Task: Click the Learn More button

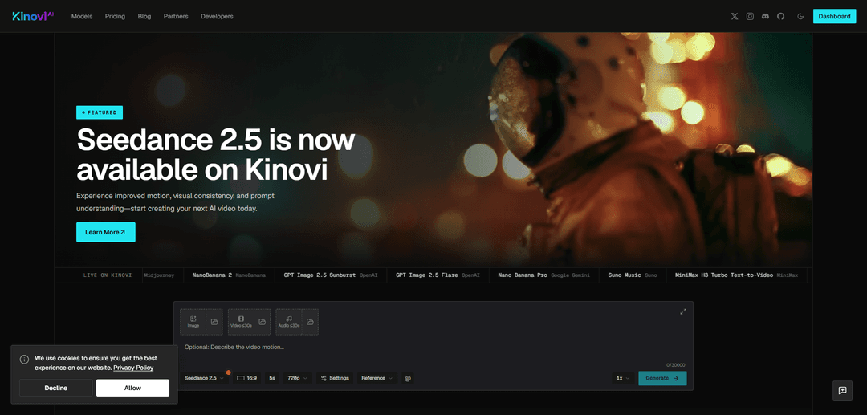Action: pos(106,232)
